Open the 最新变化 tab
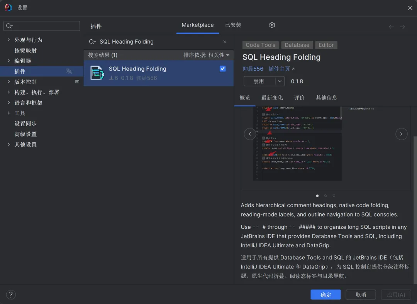The height and width of the screenshot is (304, 417). [272, 98]
